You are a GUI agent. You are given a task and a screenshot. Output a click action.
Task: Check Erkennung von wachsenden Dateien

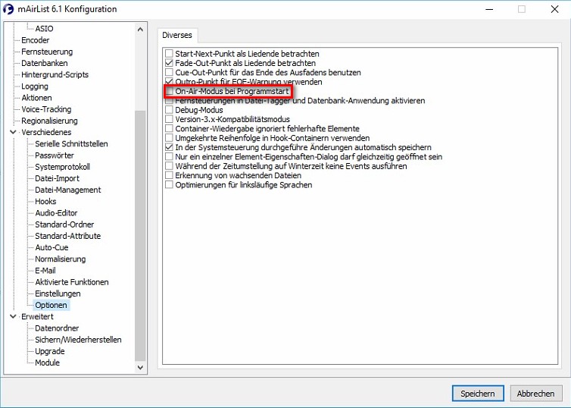point(170,175)
